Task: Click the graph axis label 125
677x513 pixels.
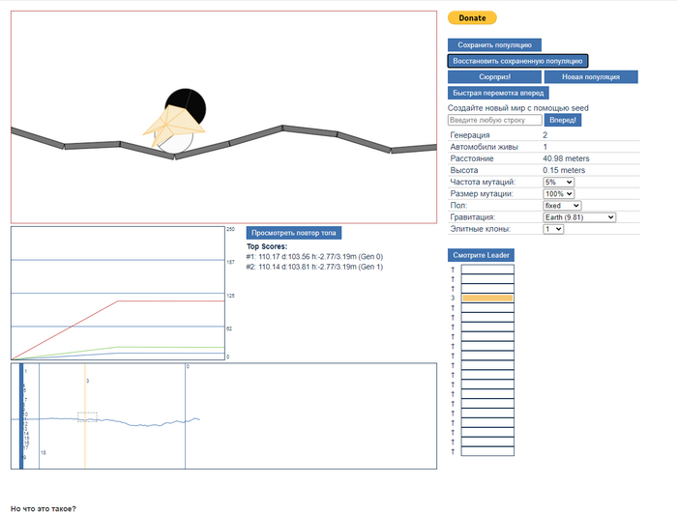Action: 230,296
